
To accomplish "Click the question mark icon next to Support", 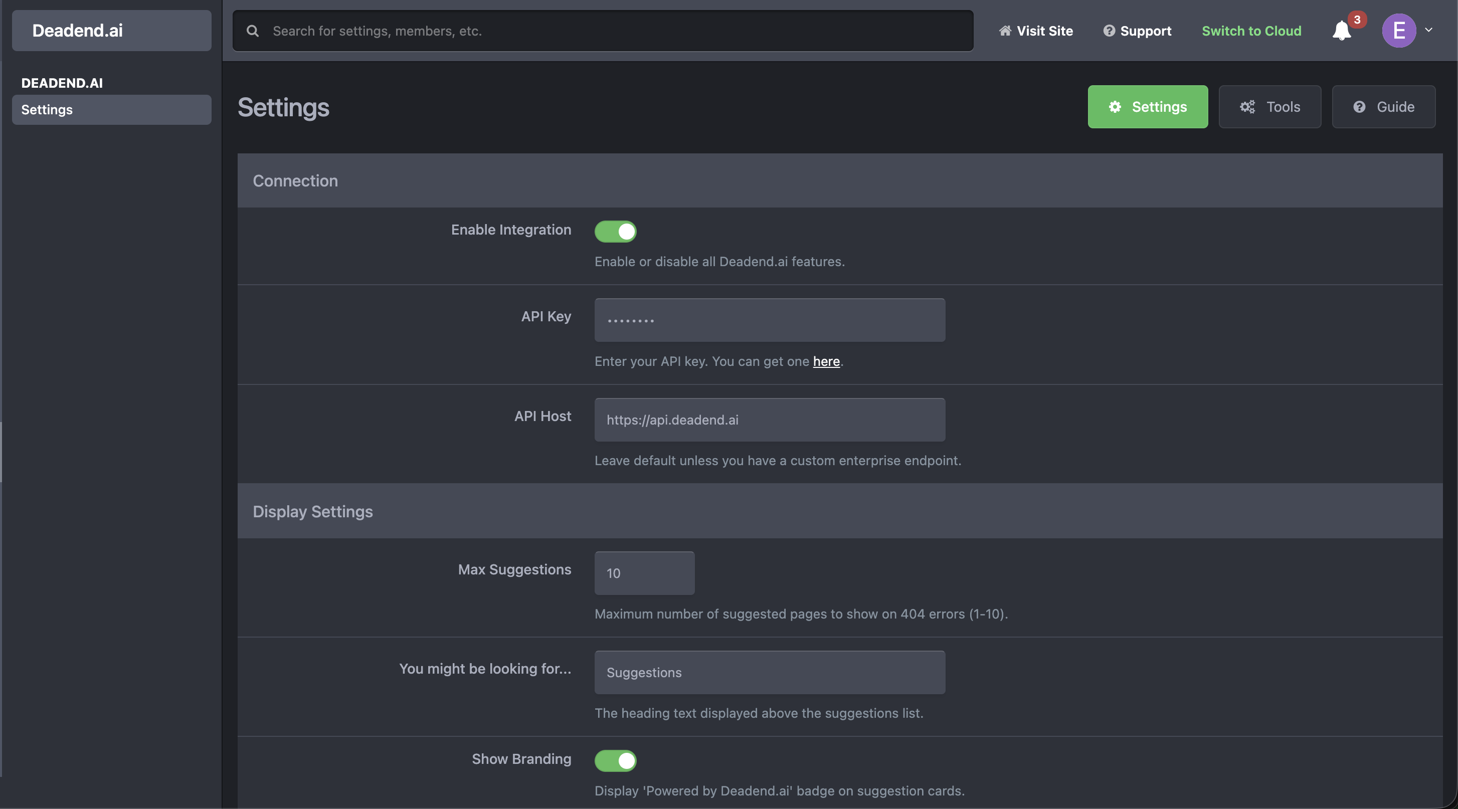I will pos(1110,31).
